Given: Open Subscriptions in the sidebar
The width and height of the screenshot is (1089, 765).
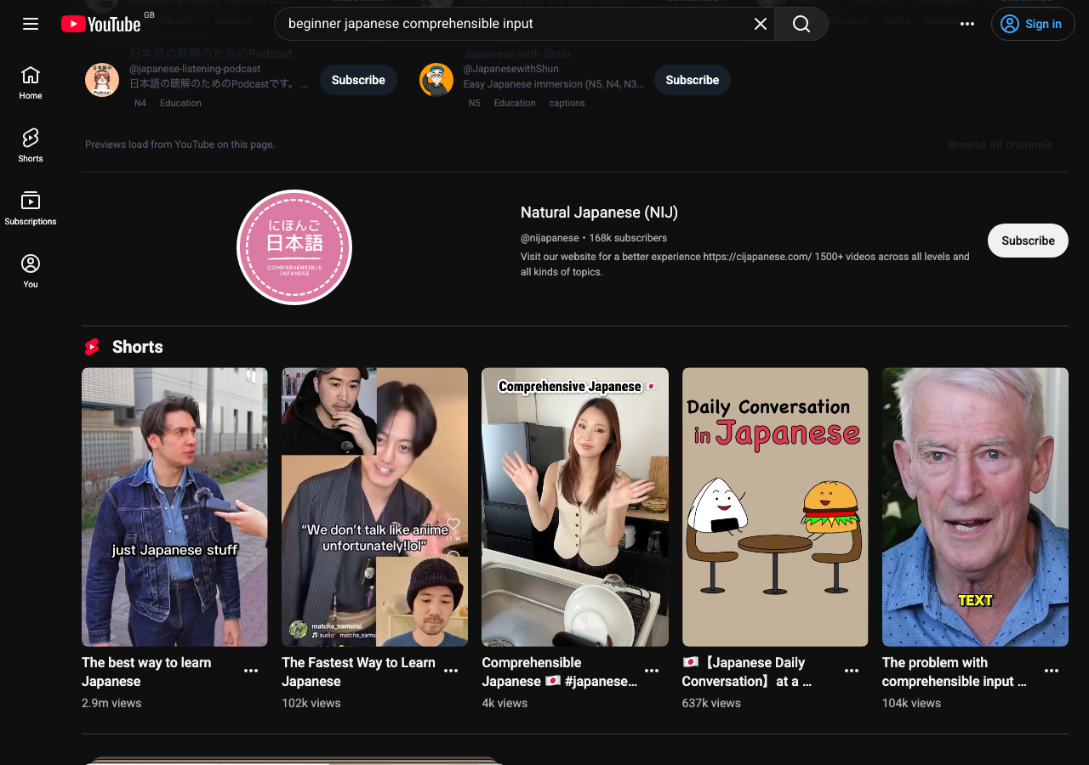Looking at the screenshot, I should [31, 208].
